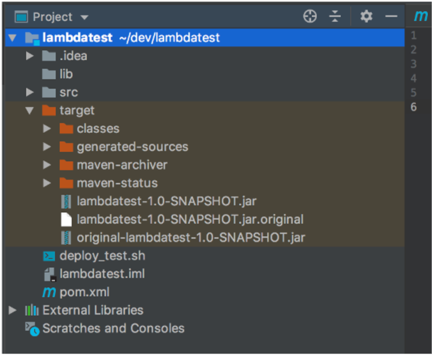Viewport: 432px width, 356px height.
Task: Expand the classes folder arrow
Action: pos(47,129)
